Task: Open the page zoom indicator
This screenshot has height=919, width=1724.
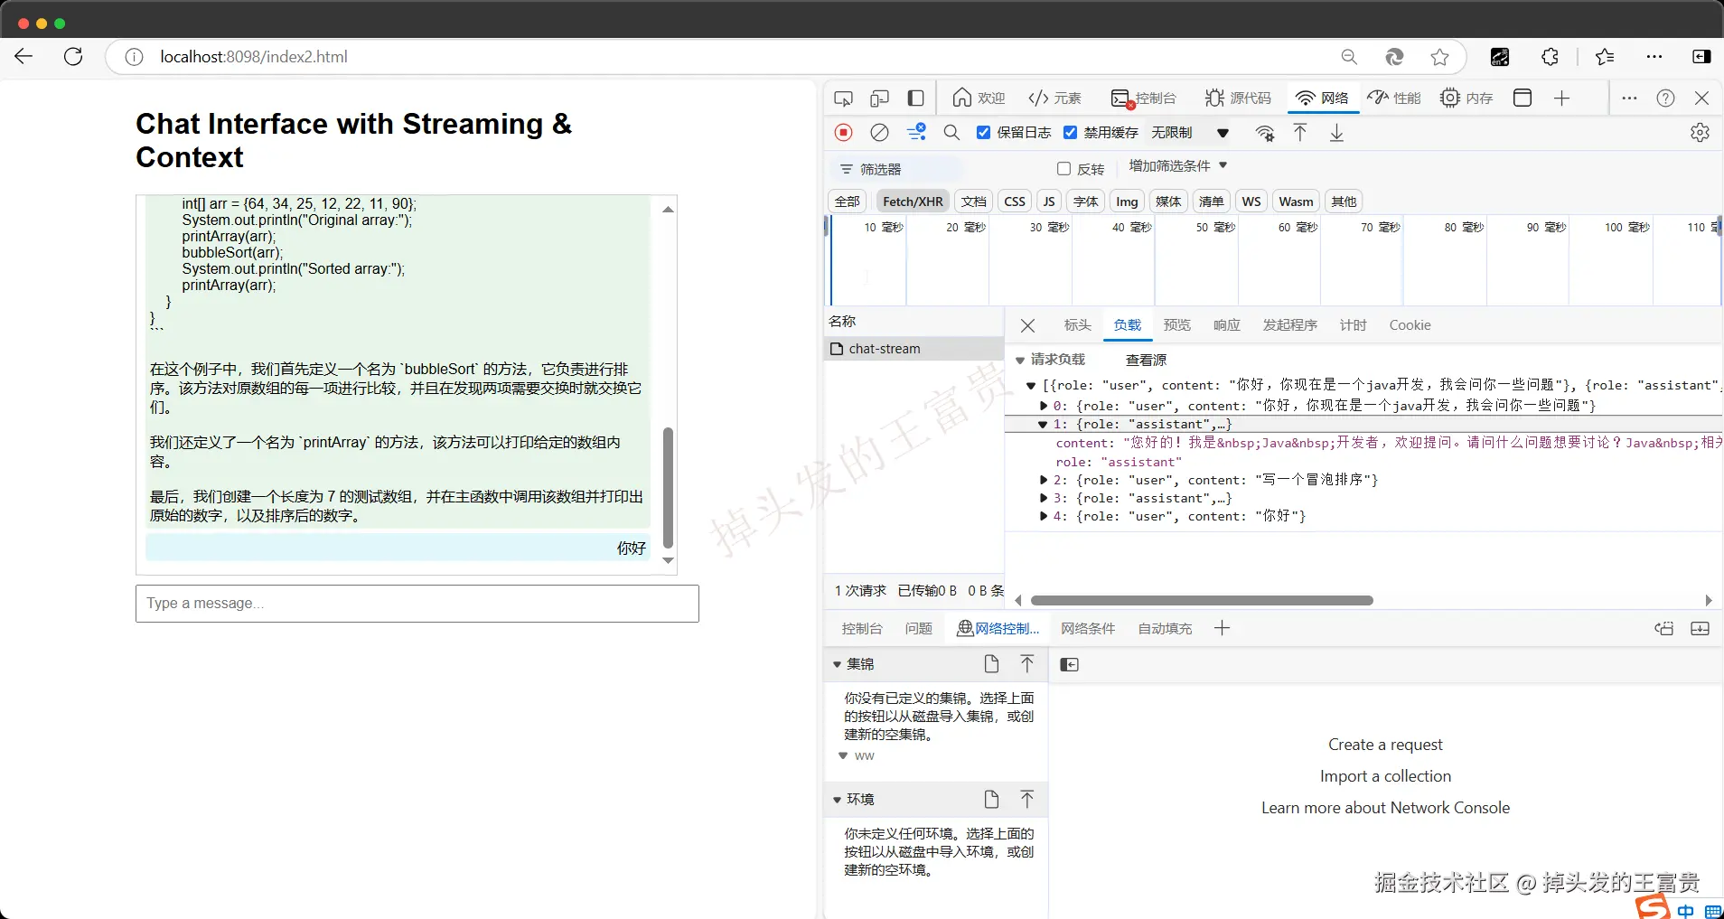Action: point(1349,57)
